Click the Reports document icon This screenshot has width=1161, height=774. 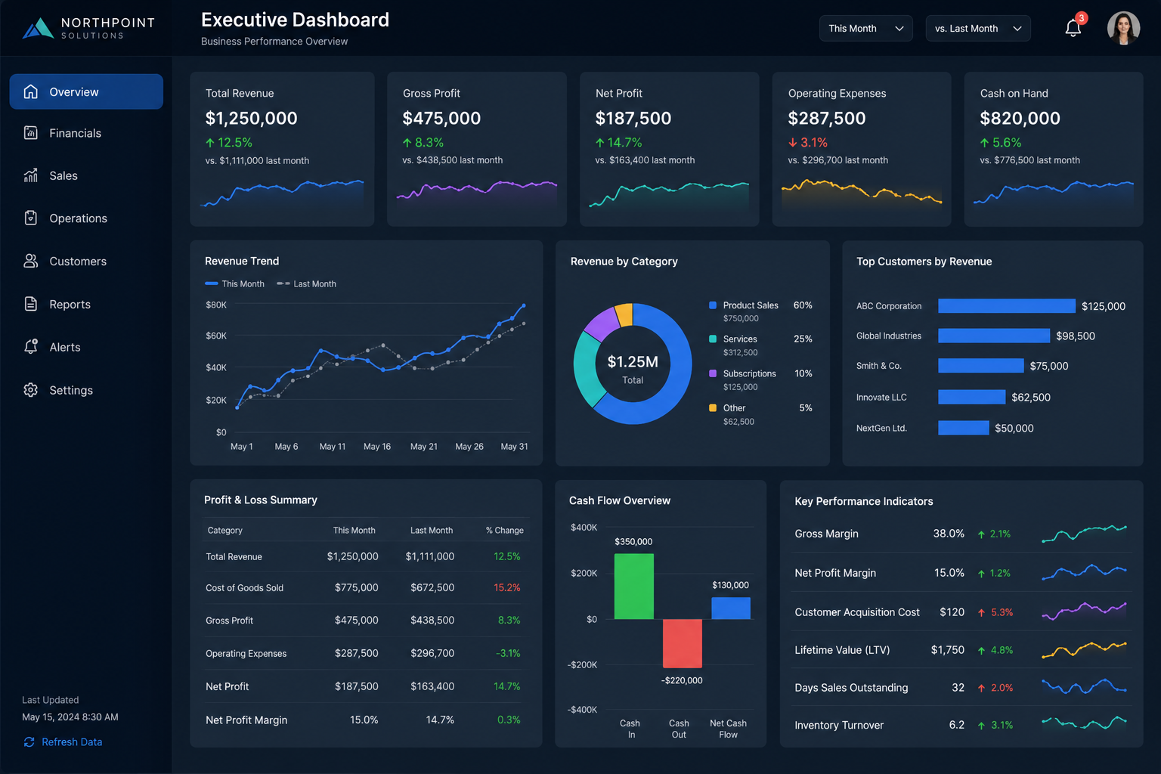click(x=31, y=304)
